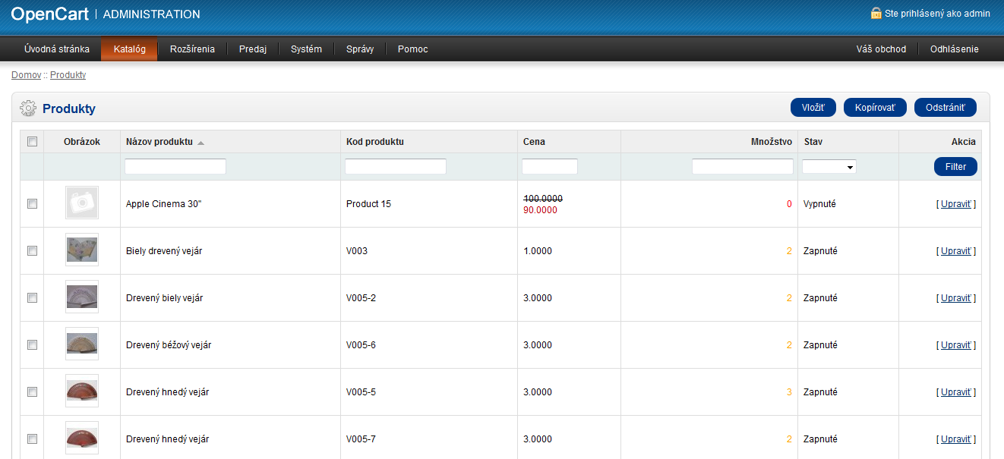Check the V005-2 row checkbox

32,298
